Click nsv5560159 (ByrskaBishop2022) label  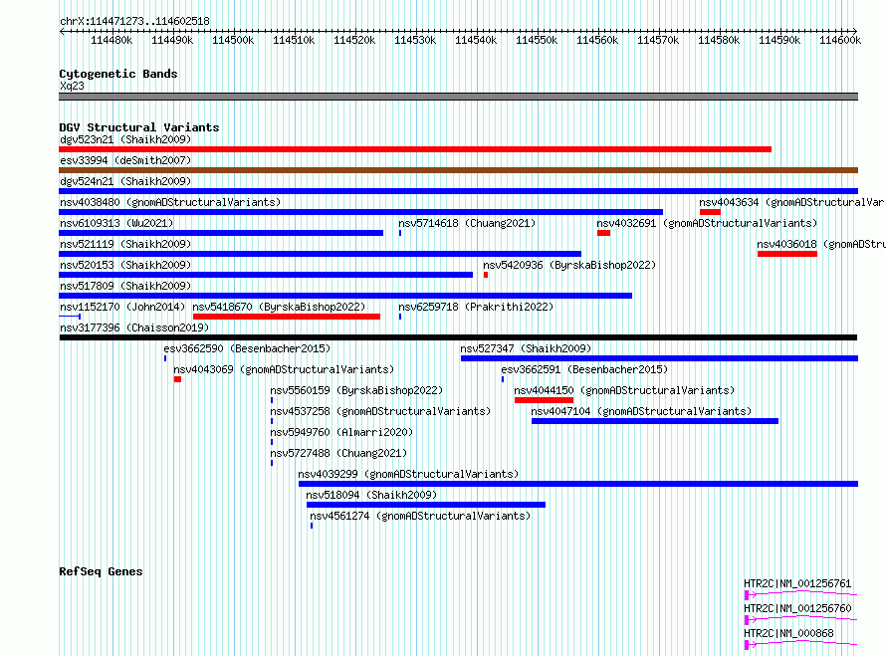(x=356, y=390)
